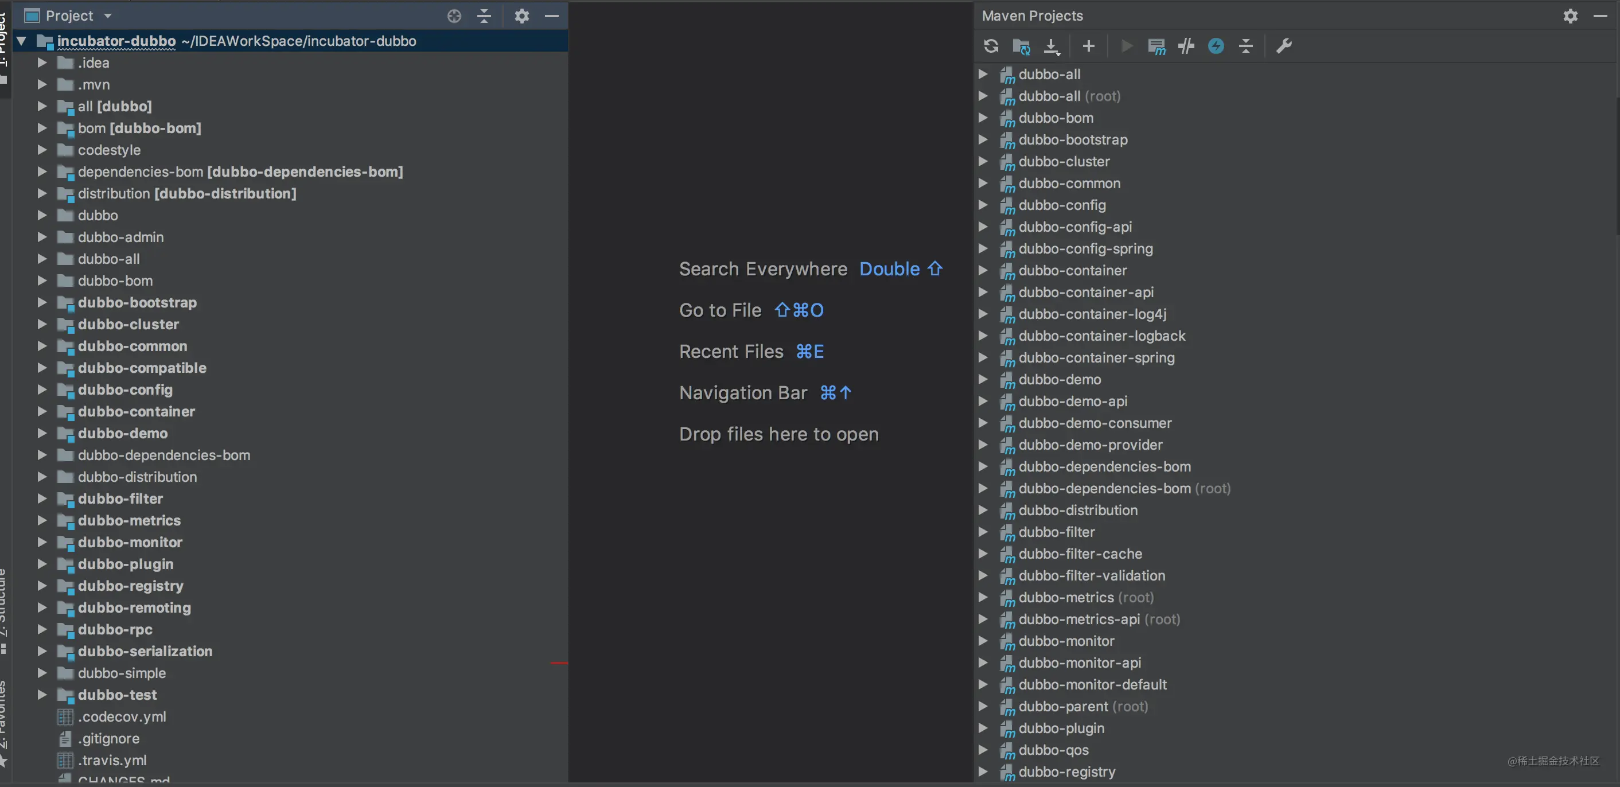Collapse all nodes in Maven Projects panel

[x=1246, y=46]
